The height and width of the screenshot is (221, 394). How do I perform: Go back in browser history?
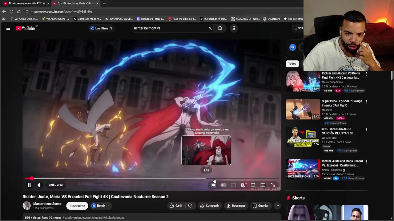pos(4,12)
